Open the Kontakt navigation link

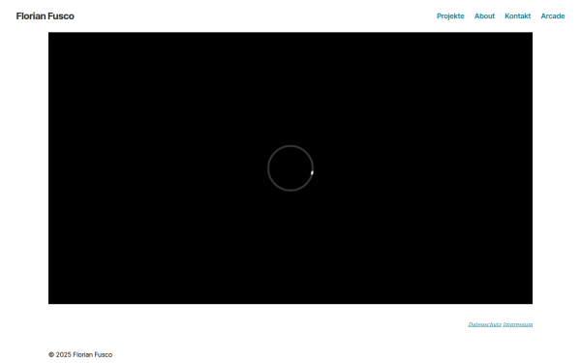(x=518, y=15)
